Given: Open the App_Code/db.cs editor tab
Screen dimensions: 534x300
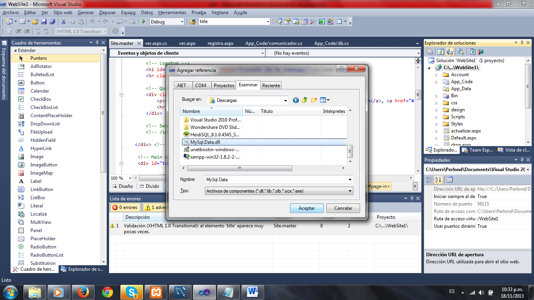Looking at the screenshot, I should (332, 43).
